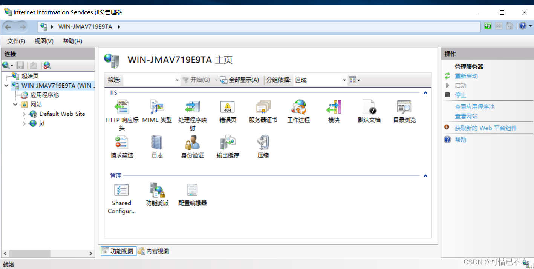Expand the Default Web Site node
534x269 pixels.
24,114
